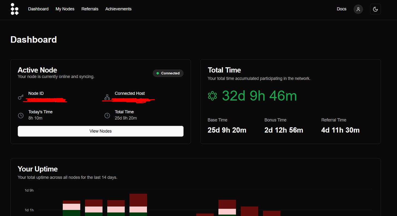Click the network icon beside Connected Host
397x216 pixels.
(x=107, y=97)
